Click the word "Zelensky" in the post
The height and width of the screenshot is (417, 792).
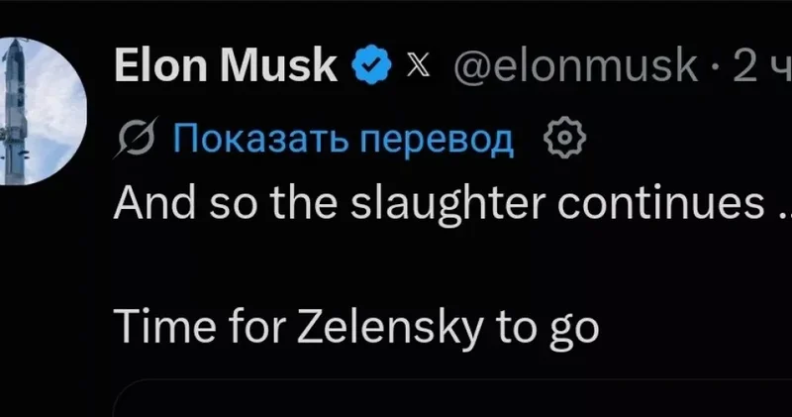389,327
